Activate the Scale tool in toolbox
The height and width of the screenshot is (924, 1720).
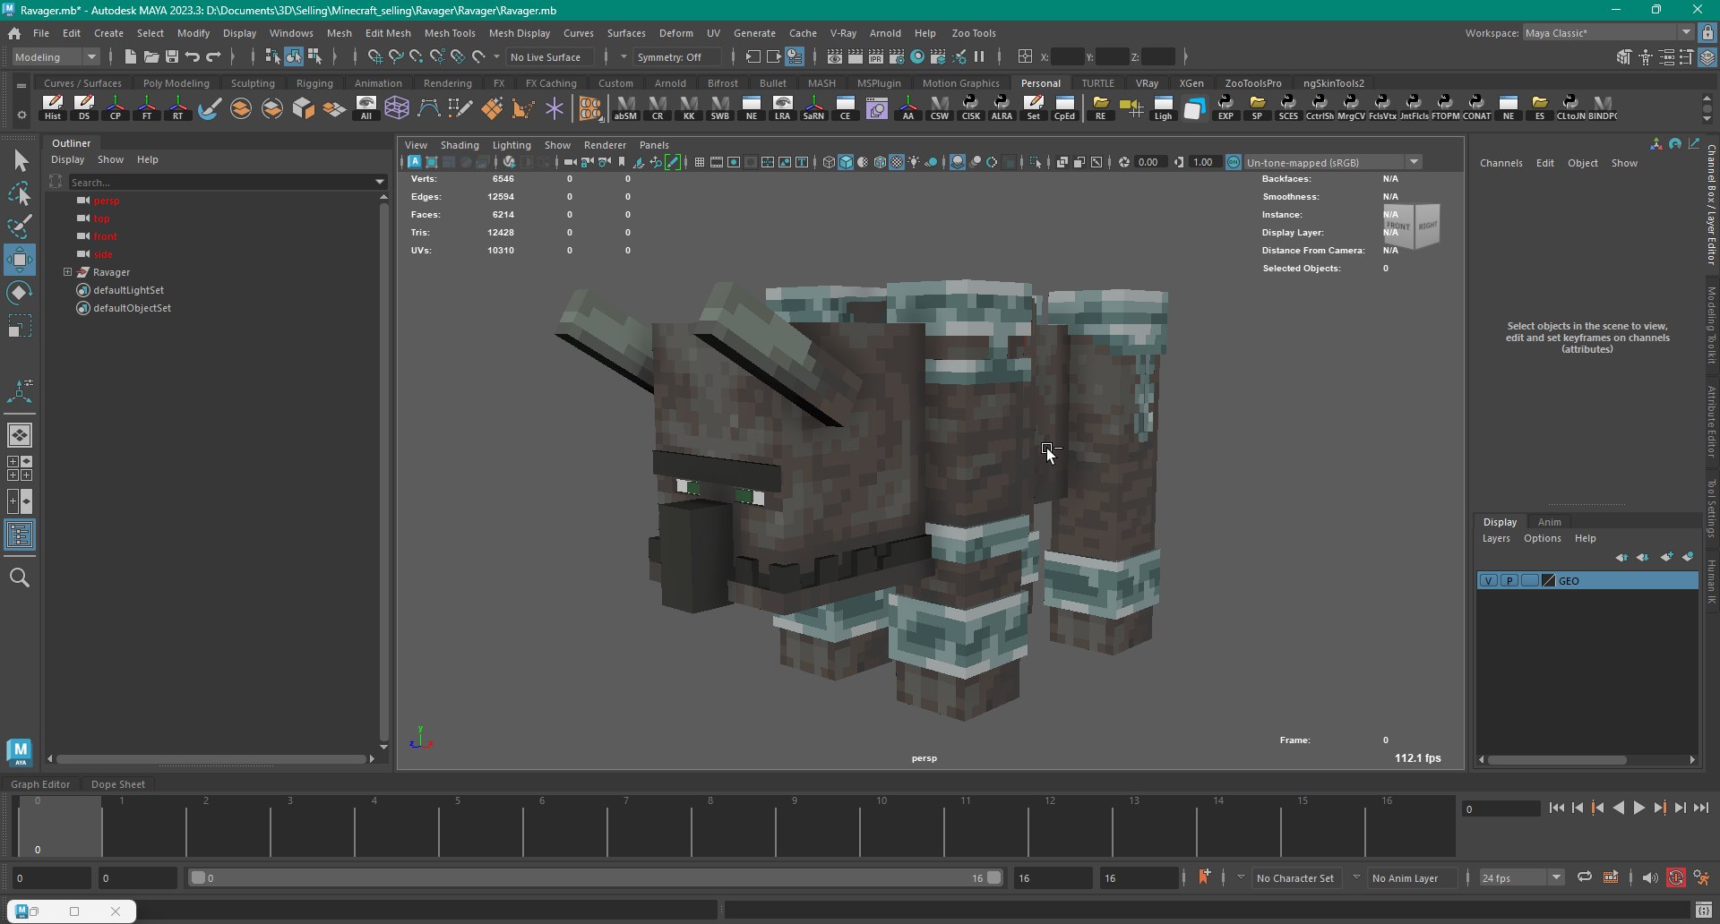coord(20,326)
